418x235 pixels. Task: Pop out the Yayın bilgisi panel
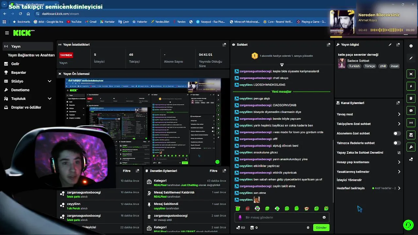point(398,45)
